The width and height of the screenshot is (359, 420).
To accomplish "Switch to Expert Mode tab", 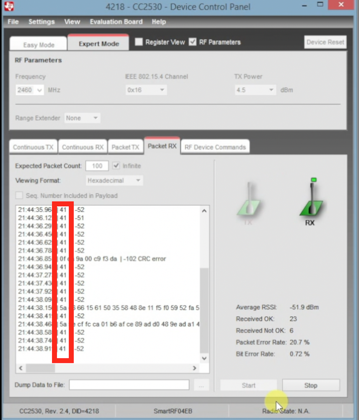I will 99,43.
